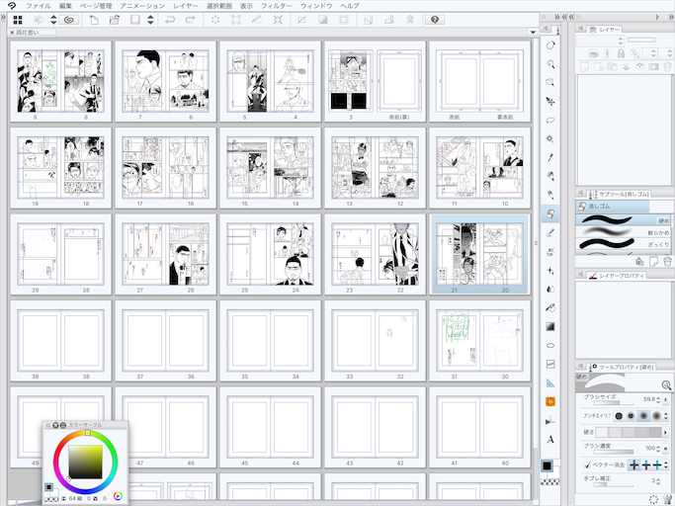675x506 pixels.
Task: Click the Redo arrow icon
Action: 191,20
